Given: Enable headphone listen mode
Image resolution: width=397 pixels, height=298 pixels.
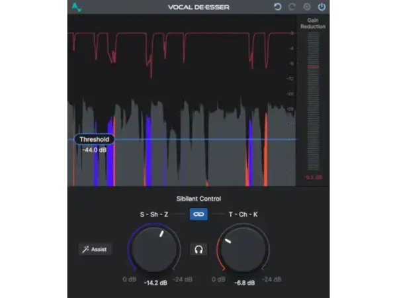Looking at the screenshot, I should click(x=198, y=250).
